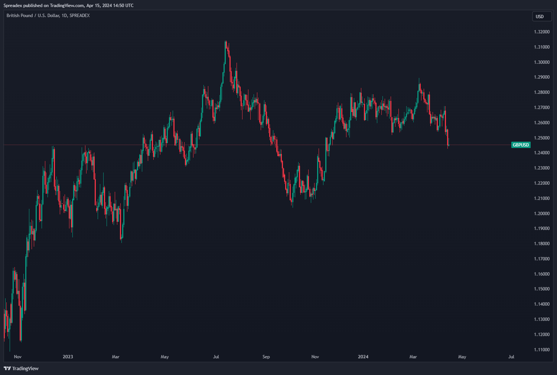Screen dimensions: 557x375
Task: Click the 1.28000 price axis label
Action: [542, 92]
